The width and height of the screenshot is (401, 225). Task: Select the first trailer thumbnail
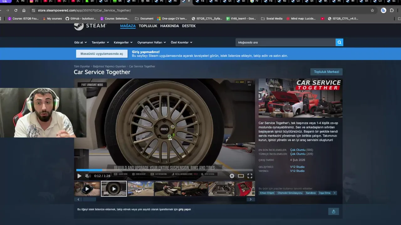[x=87, y=189]
